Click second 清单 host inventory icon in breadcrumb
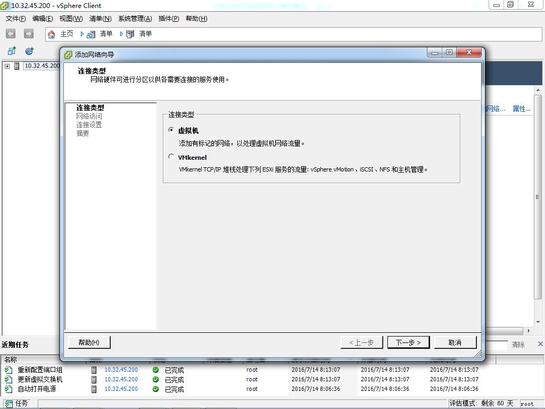The width and height of the screenshot is (545, 409). 130,34
